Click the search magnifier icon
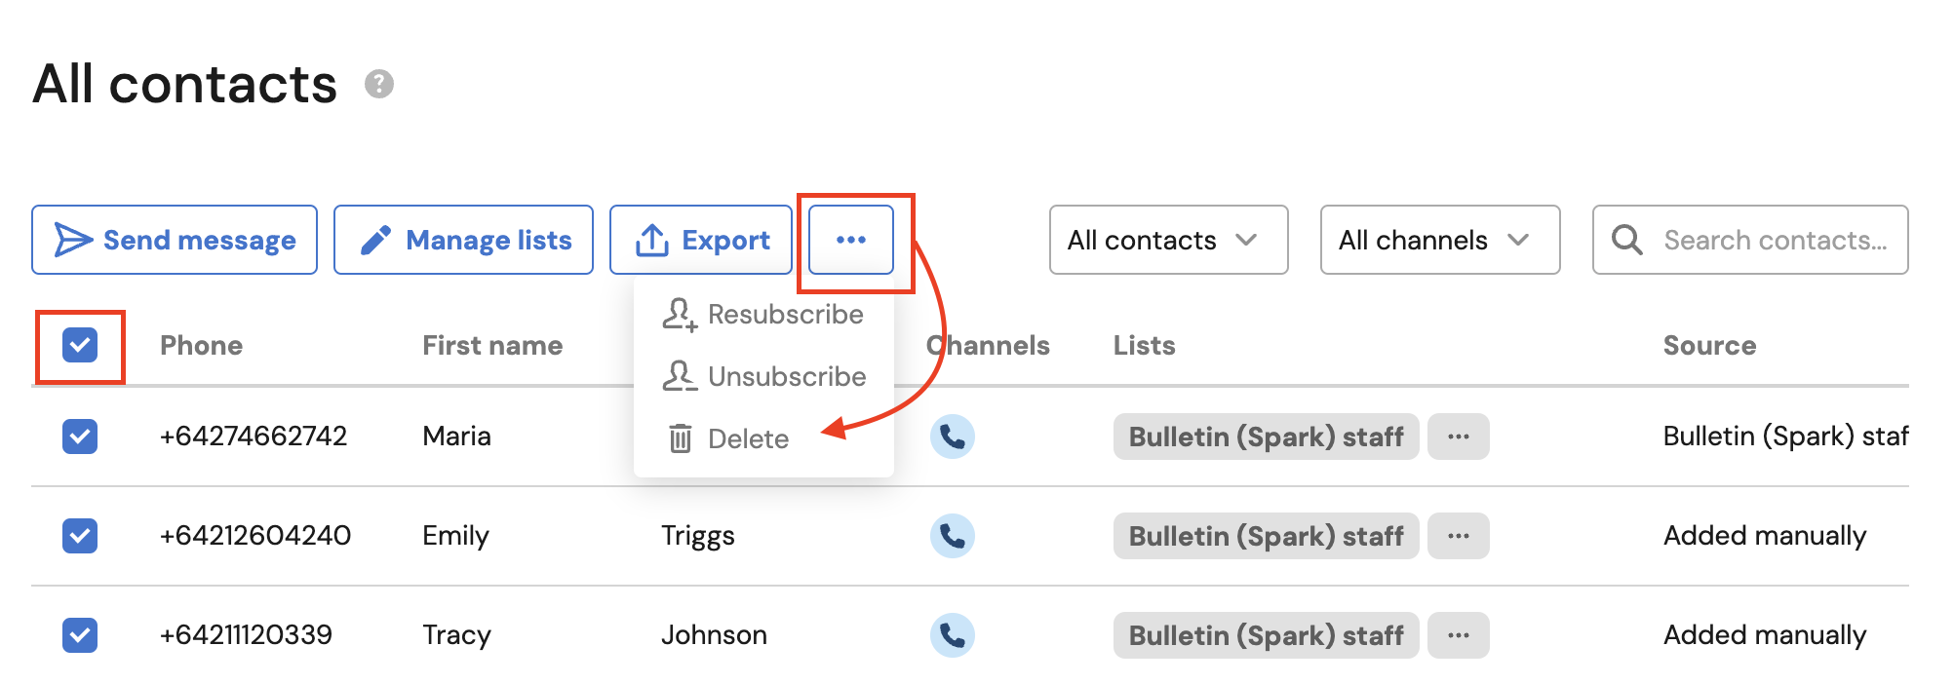1954x684 pixels. (x=1626, y=240)
